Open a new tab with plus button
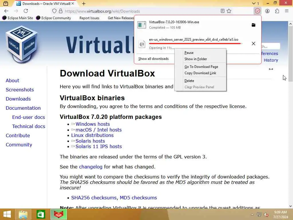 click(x=84, y=3)
